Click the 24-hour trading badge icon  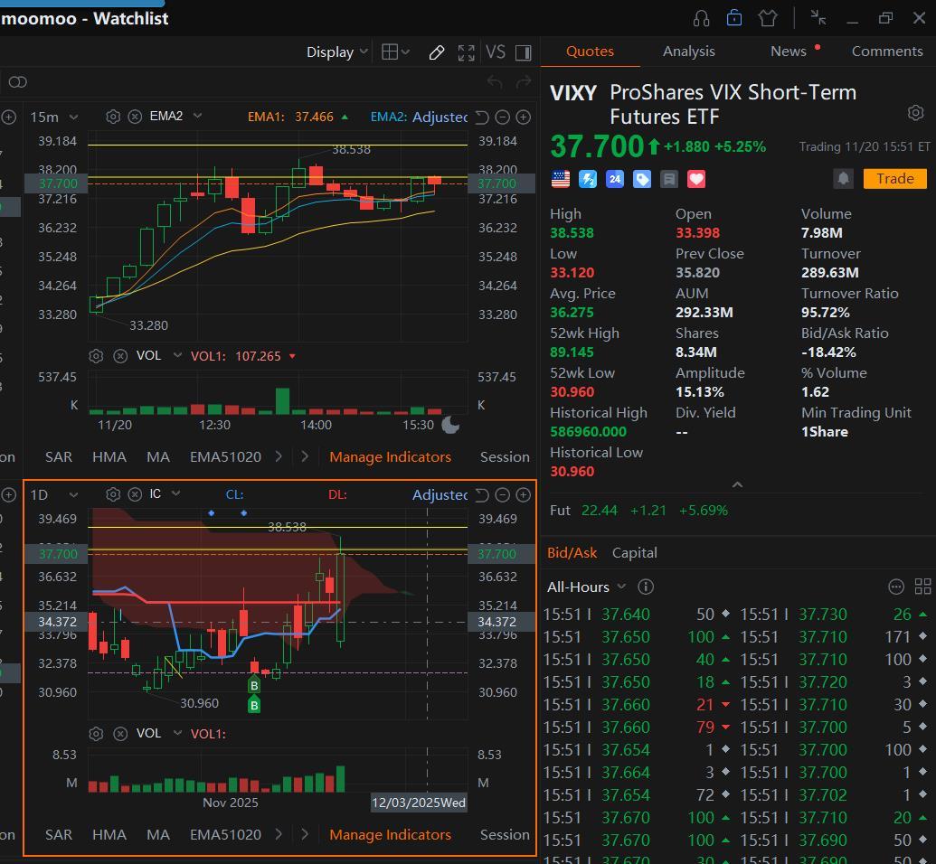(x=615, y=179)
